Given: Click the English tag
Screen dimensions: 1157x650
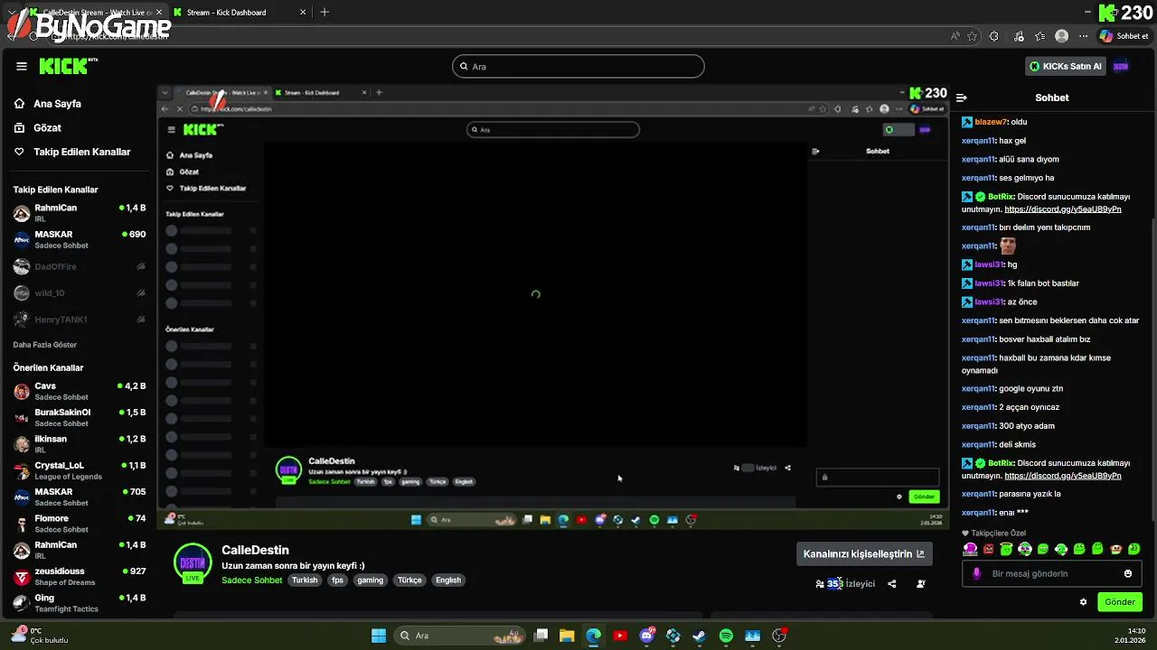Looking at the screenshot, I should [448, 580].
